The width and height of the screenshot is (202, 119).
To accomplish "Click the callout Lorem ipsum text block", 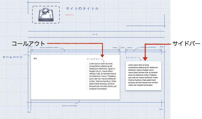I will 103,76.
